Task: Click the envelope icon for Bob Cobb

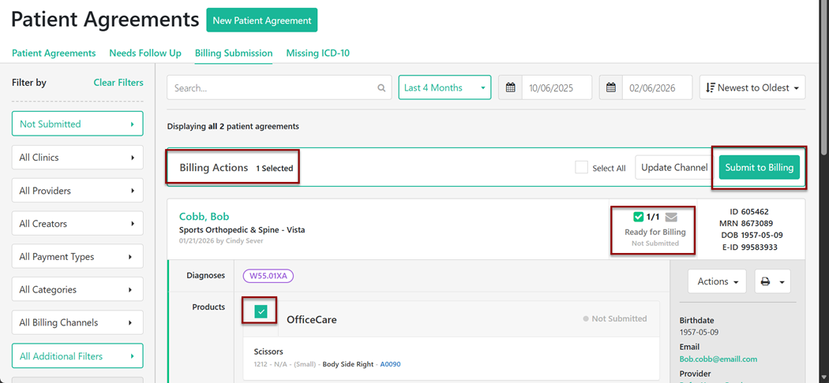Action: 671,218
